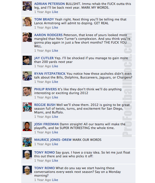Open Maurice Jones-Drew's profile thumbnail
The height and width of the screenshot is (183, 155).
click(27, 142)
